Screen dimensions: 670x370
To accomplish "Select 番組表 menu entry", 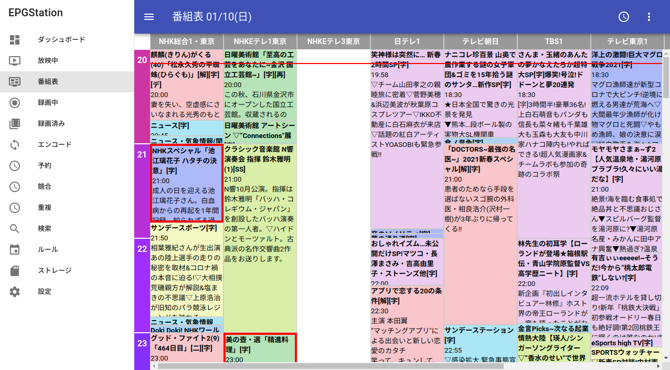I will tap(67, 81).
